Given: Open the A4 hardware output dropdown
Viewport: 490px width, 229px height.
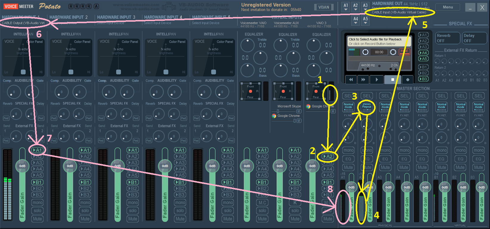Looking at the screenshot, I should (x=356, y=21).
